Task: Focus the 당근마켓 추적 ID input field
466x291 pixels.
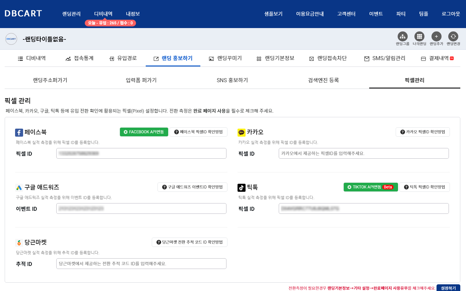Action: (141, 264)
